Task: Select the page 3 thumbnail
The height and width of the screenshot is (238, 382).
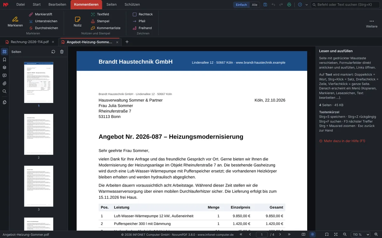Action: point(39,186)
